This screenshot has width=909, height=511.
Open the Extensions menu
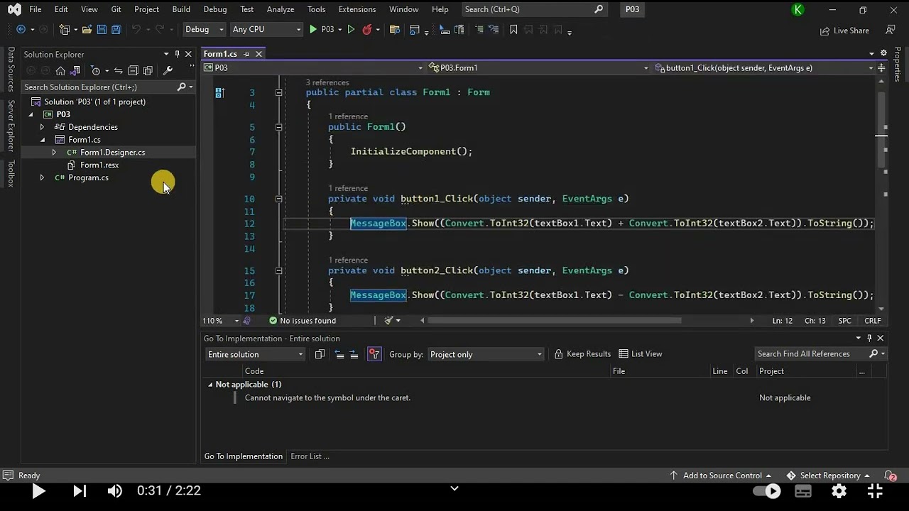[357, 9]
